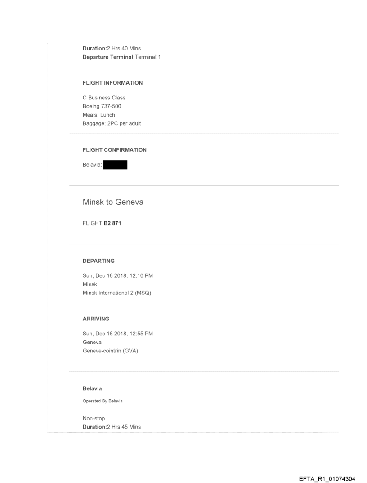Click the 'Minsk to Geneva' route heading
This screenshot has width=367, height=483.
[113, 202]
